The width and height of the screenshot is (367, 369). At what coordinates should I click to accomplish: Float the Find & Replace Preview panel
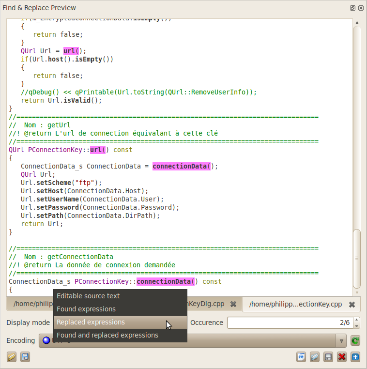[352, 8]
